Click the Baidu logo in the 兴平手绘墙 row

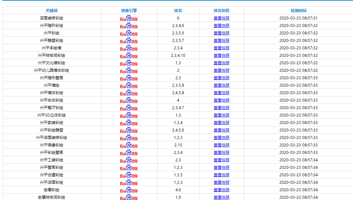(129, 48)
